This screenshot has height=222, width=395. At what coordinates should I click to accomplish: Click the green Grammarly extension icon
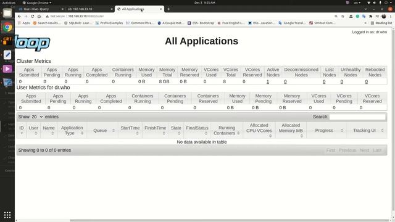point(357,16)
